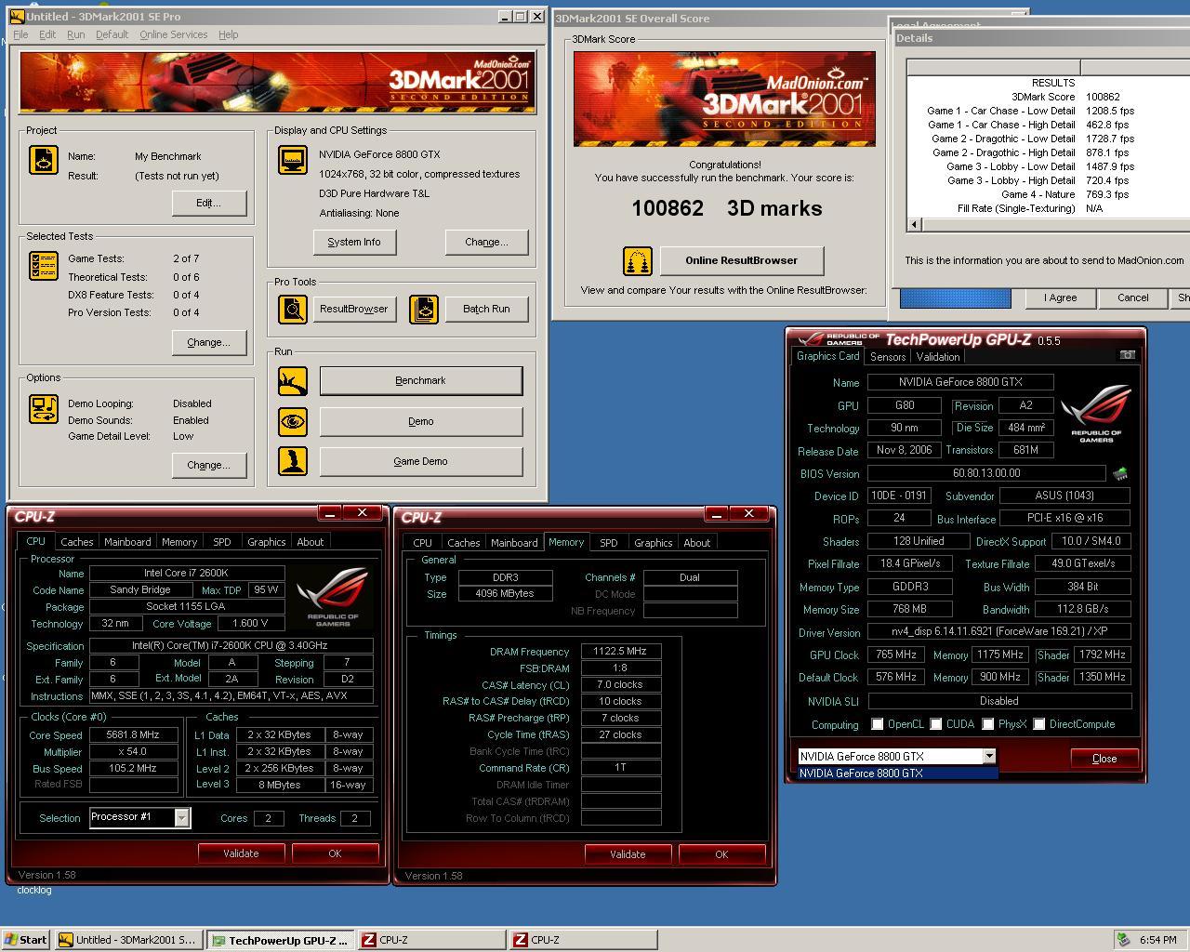Click Change... in the Options section
Image resolution: width=1190 pixels, height=952 pixels.
point(208,465)
